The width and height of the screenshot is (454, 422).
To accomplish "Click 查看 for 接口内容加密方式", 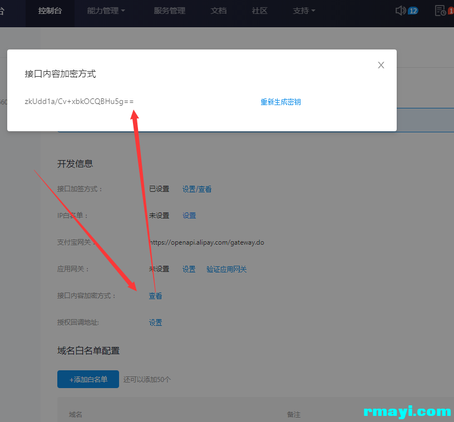I will tap(155, 296).
